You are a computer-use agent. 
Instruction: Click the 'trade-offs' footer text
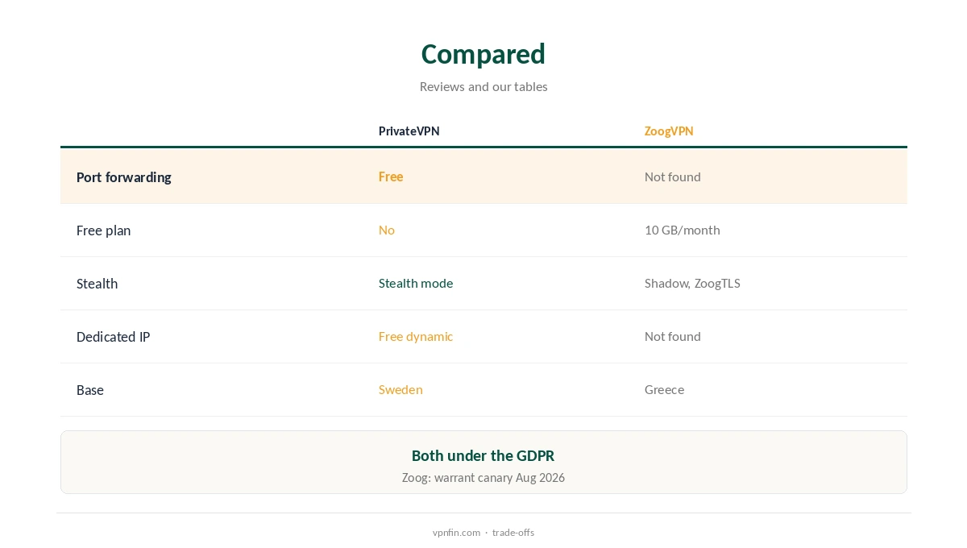click(513, 532)
